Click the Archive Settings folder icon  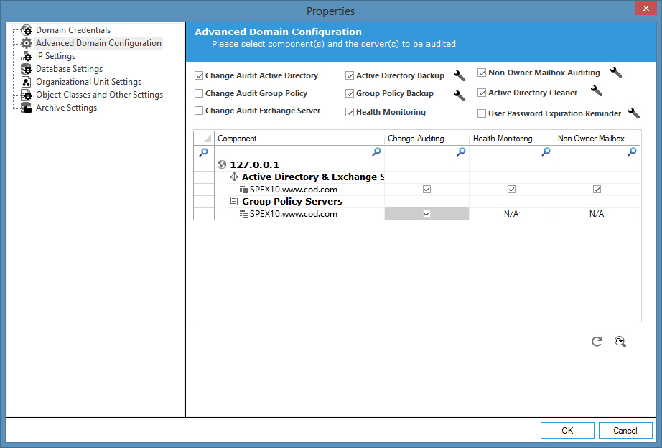pos(26,108)
